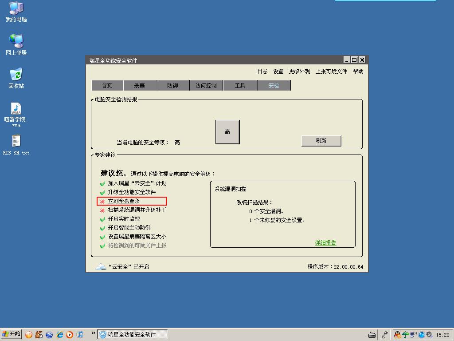Click the 设置瑞星病毒隔离区大小 suggestion

pyautogui.click(x=137, y=237)
